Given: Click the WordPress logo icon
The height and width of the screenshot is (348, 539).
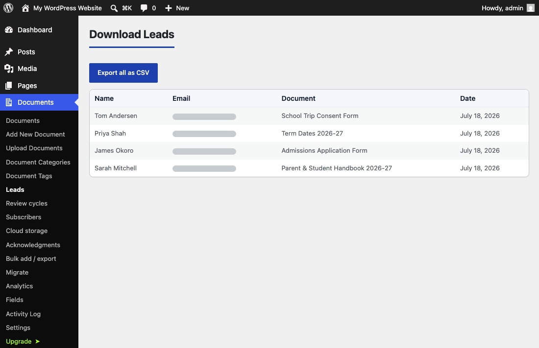Looking at the screenshot, I should pos(8,8).
